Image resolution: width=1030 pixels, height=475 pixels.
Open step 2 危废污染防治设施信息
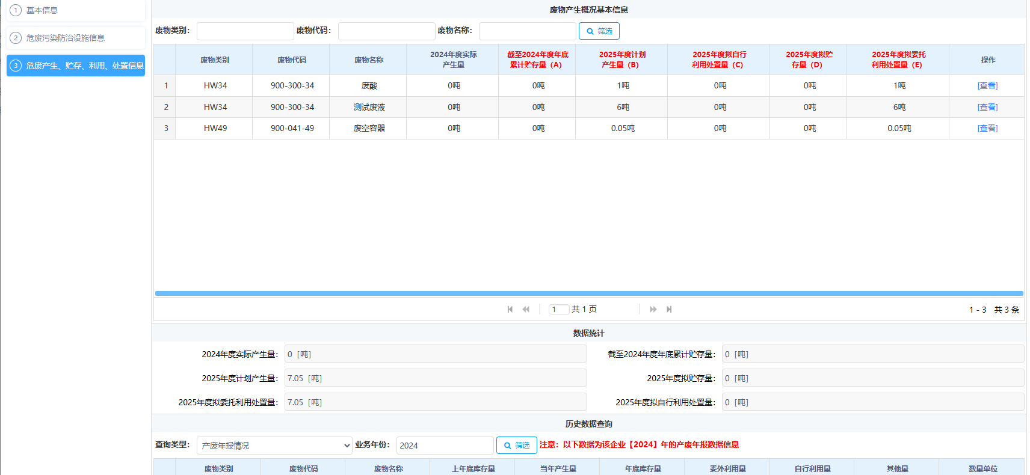tap(76, 38)
